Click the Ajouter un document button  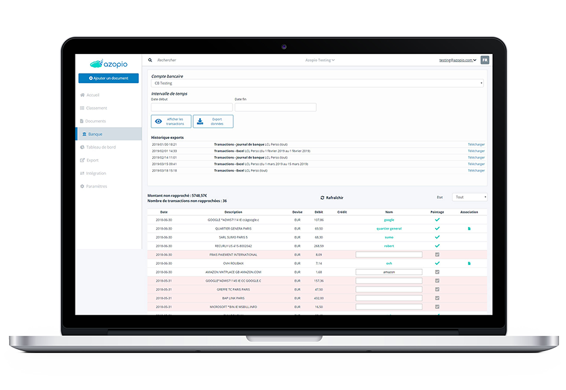108,78
